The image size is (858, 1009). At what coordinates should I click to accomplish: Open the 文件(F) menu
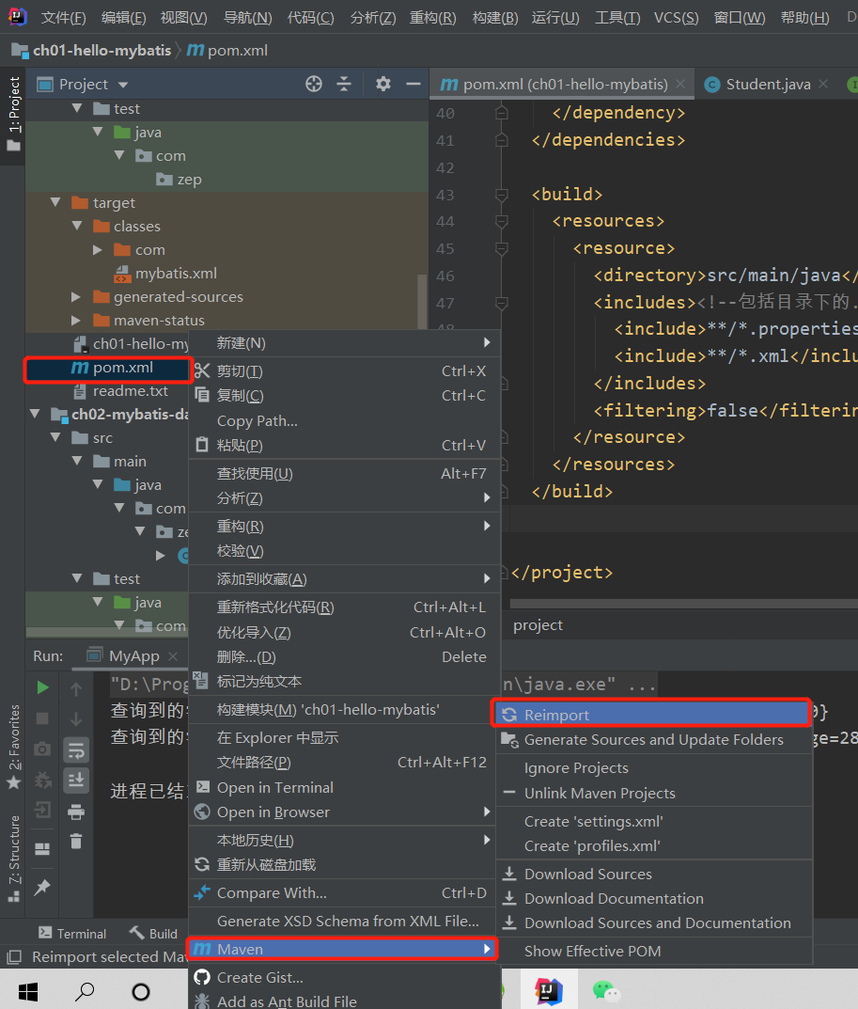pos(63,17)
